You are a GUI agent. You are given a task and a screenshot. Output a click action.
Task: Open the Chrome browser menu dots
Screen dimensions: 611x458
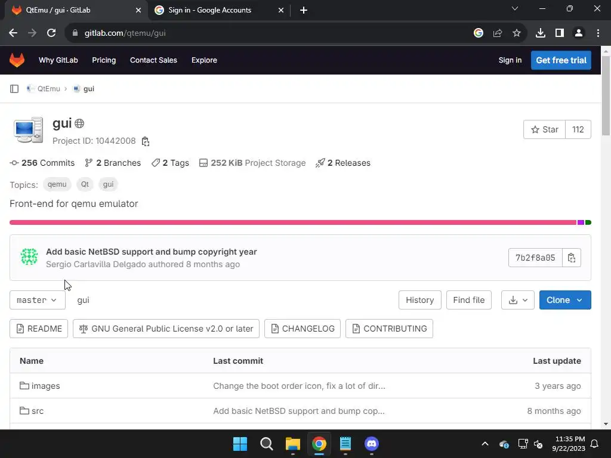[598, 33]
